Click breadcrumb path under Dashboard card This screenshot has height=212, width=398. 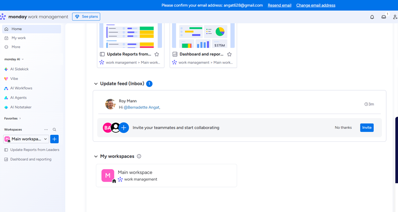[206, 62]
